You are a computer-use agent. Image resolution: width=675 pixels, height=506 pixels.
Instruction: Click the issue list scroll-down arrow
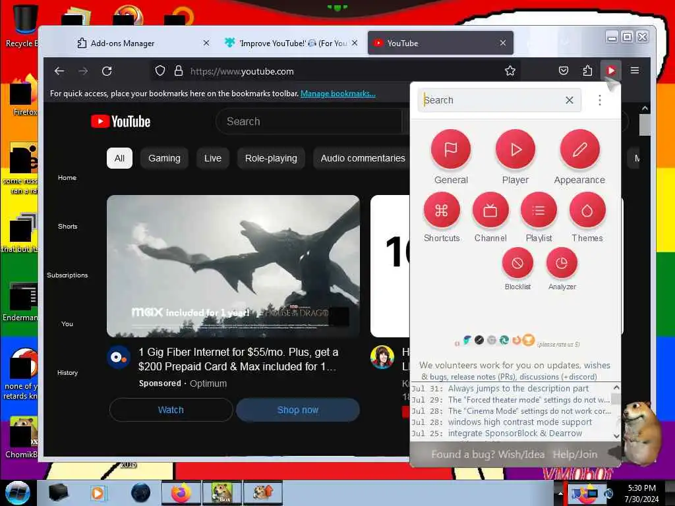pos(616,436)
